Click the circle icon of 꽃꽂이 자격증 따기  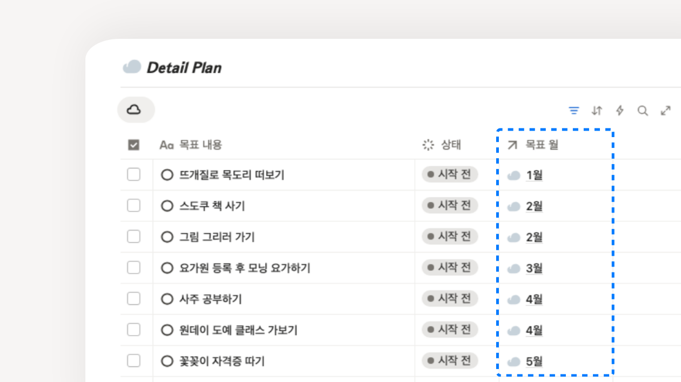click(x=168, y=361)
